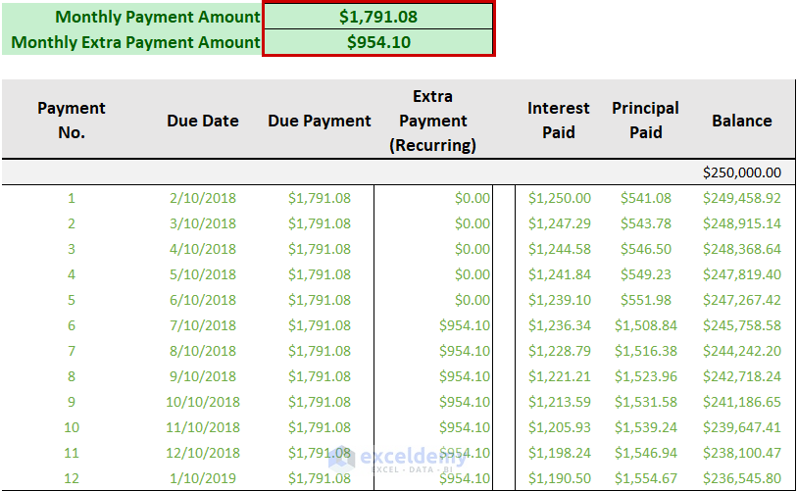This screenshot has height=491, width=797.
Task: Click the Extra Payment (Recurring) header
Action: tap(432, 121)
